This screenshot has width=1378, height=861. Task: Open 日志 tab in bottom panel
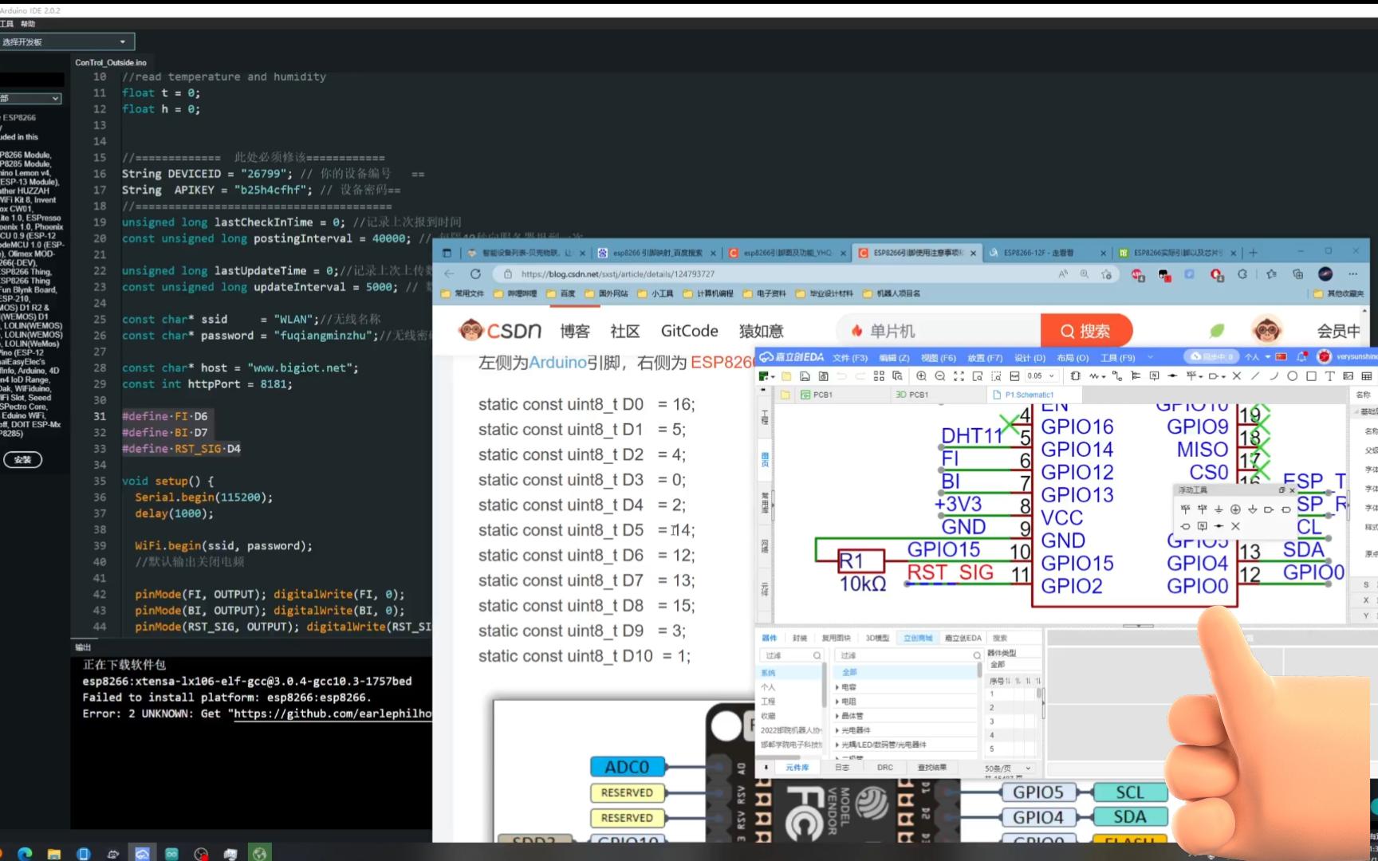841,767
